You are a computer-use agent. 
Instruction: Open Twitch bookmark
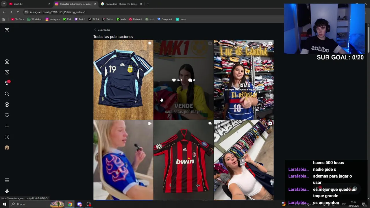tap(80, 19)
